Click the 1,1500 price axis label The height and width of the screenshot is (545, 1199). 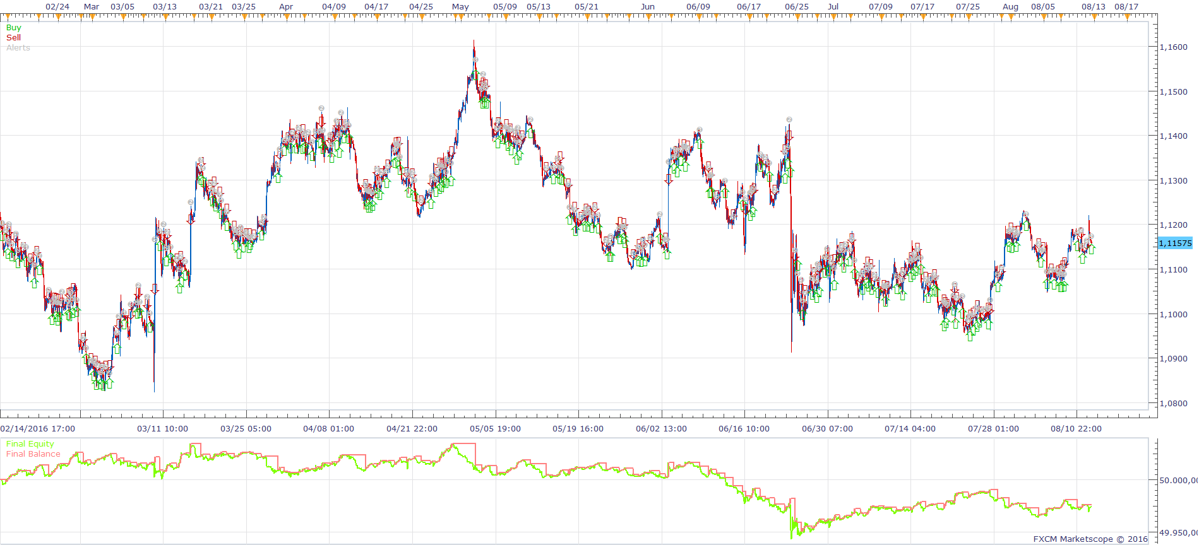pos(1174,92)
